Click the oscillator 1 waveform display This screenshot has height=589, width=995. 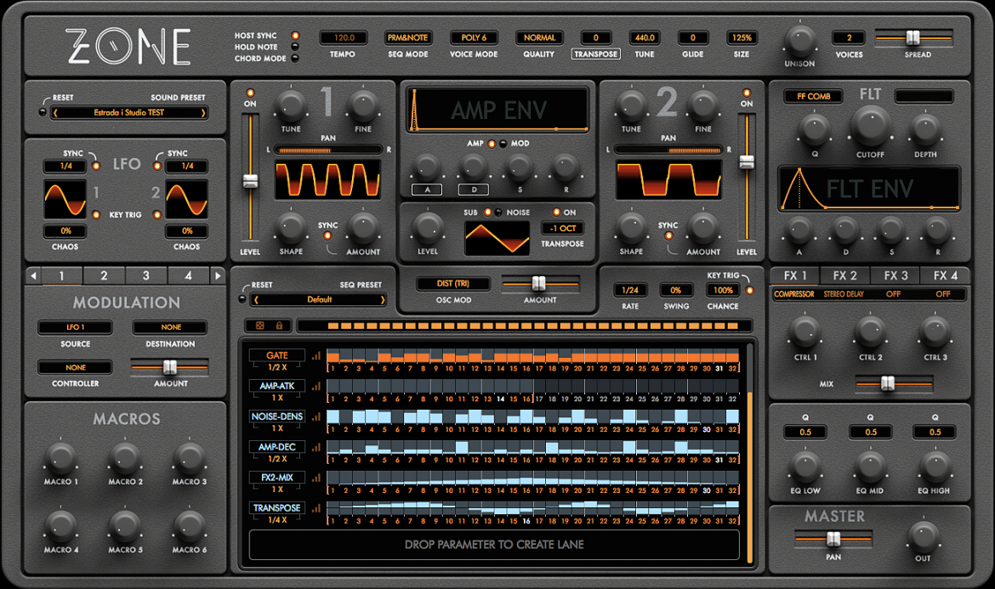tap(327, 178)
